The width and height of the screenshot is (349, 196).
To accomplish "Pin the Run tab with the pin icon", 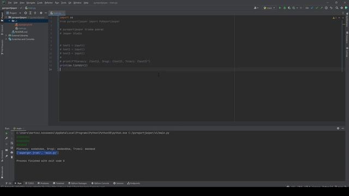I will (7, 156).
